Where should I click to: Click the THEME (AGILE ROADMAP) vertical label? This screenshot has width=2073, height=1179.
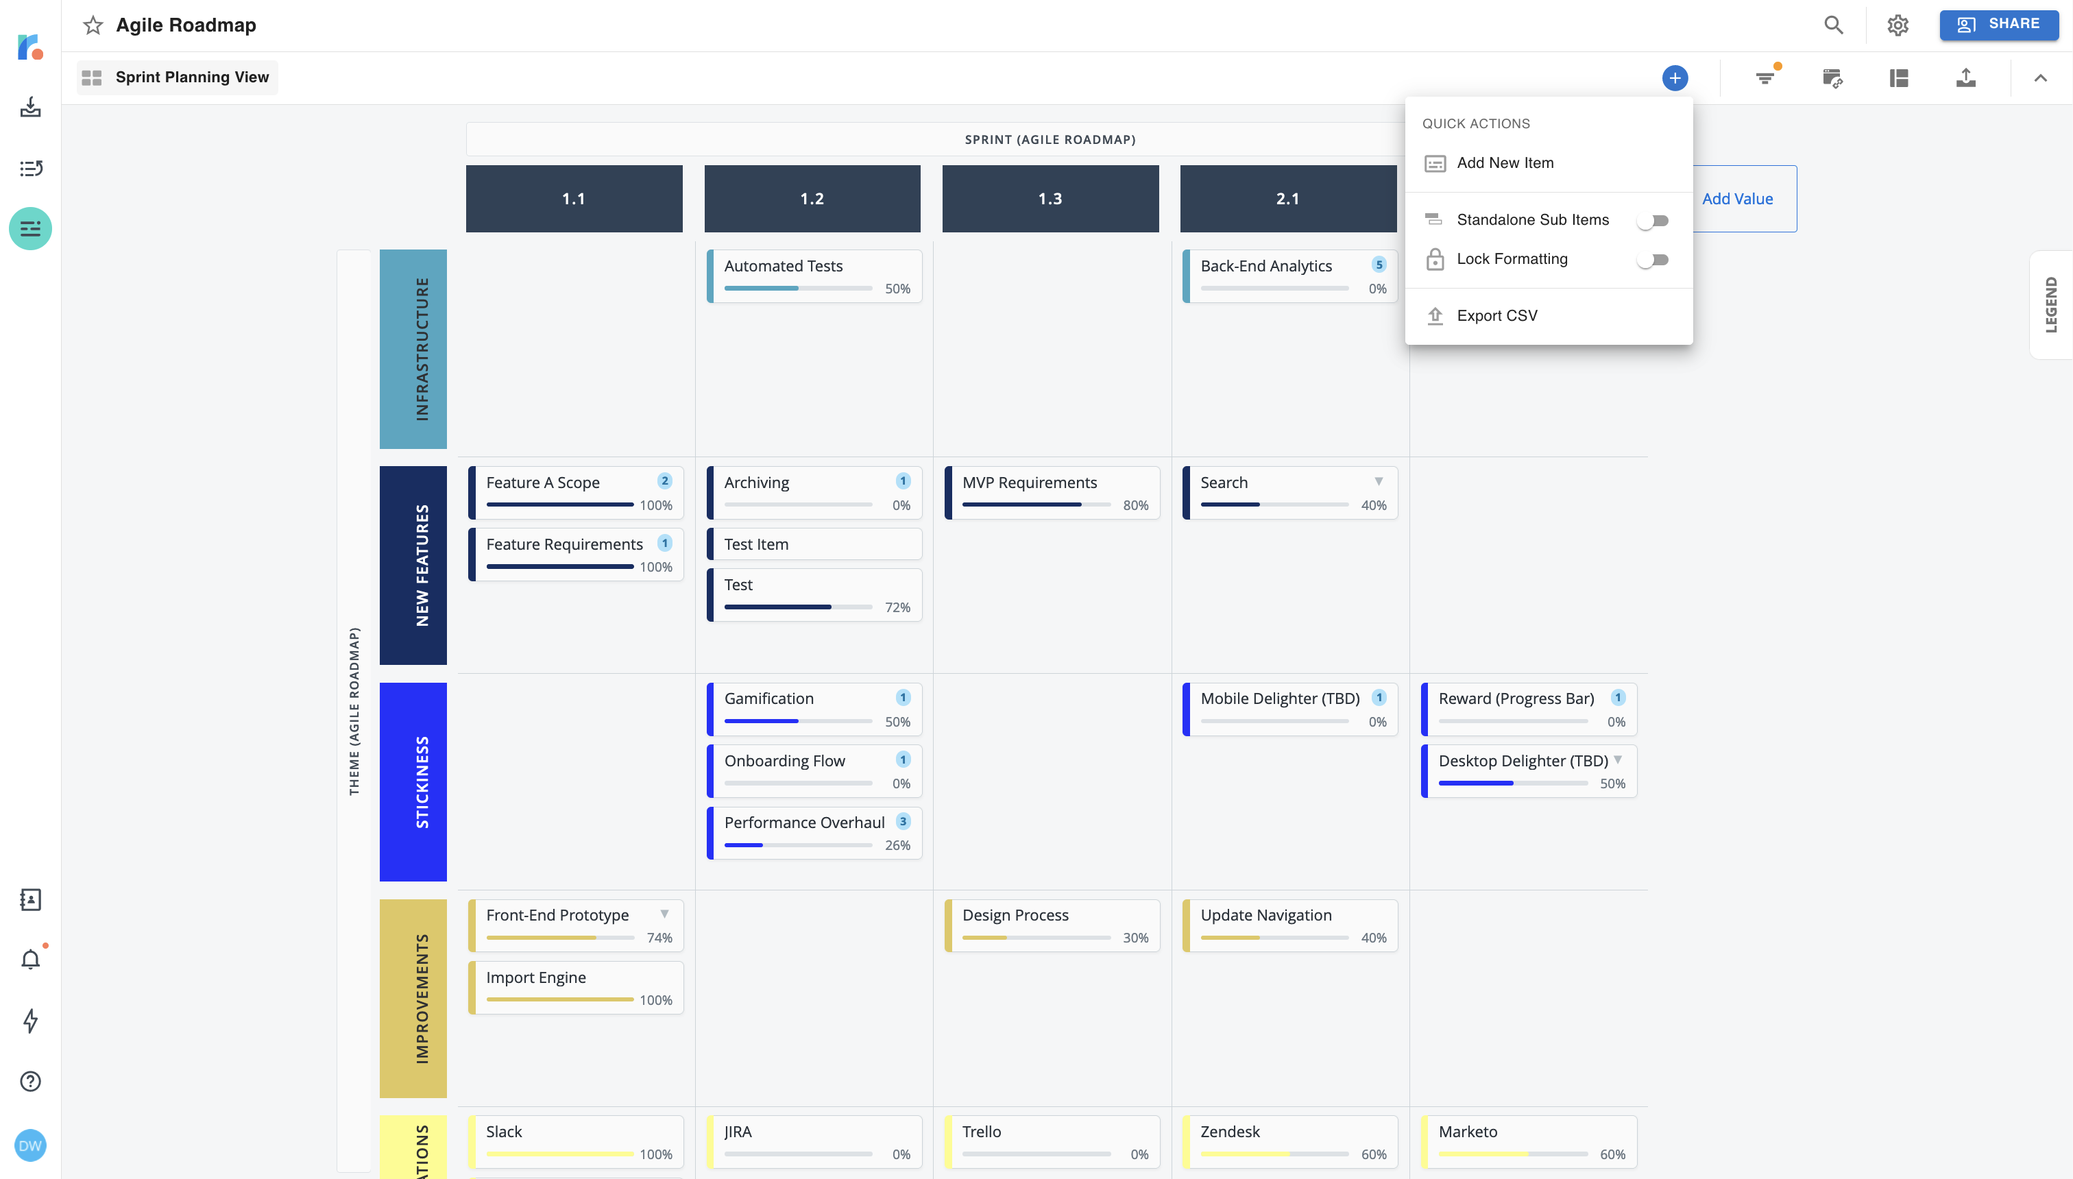coord(354,710)
